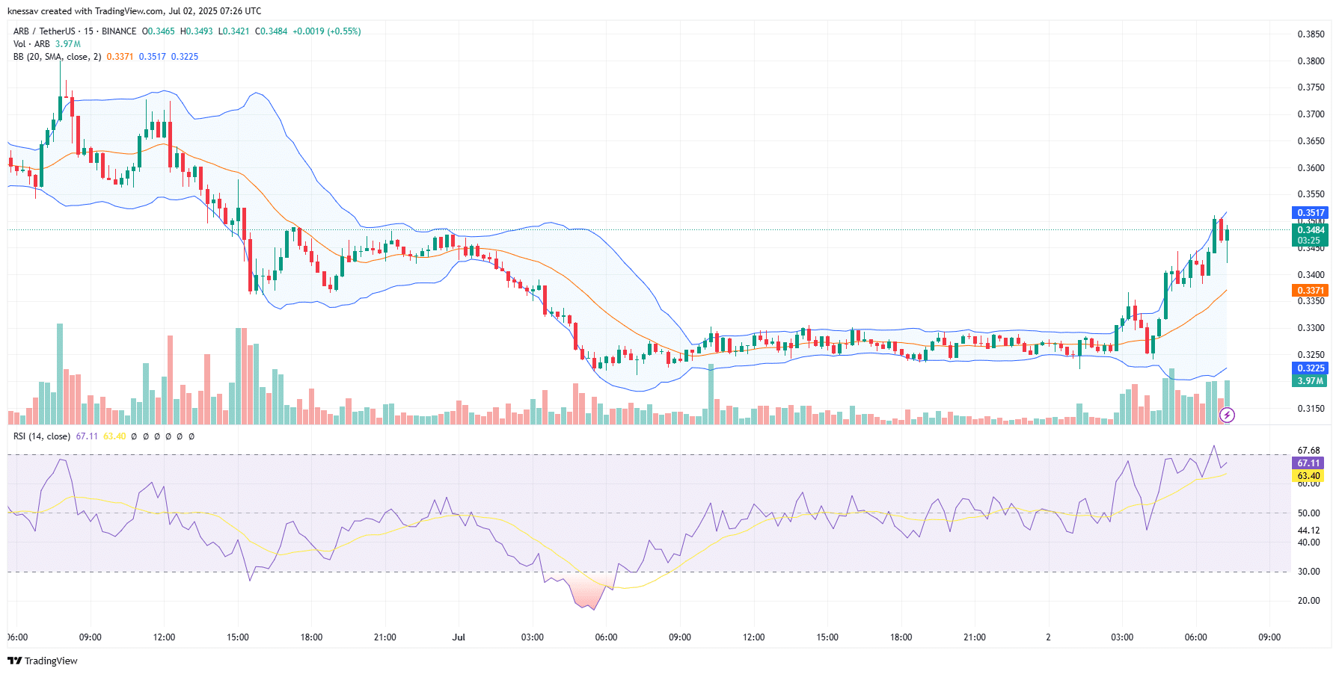The height and width of the screenshot is (674, 1339).
Task: Click the knessav created with TradingView.com header
Action: 135,11
